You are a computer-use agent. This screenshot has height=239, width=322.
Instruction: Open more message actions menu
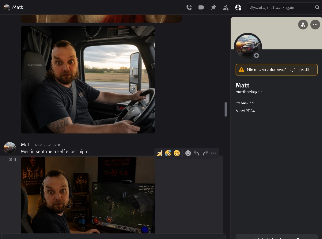pyautogui.click(x=214, y=153)
